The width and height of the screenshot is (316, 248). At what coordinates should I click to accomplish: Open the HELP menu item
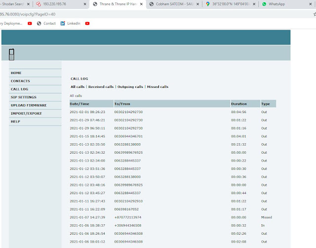(x=35, y=122)
